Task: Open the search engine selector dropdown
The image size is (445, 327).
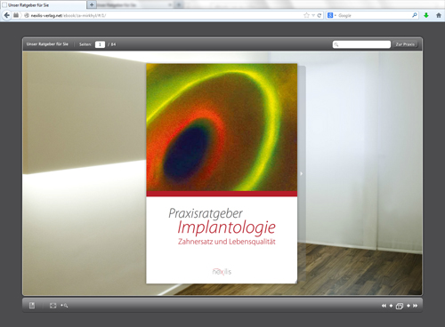Action: [331, 15]
